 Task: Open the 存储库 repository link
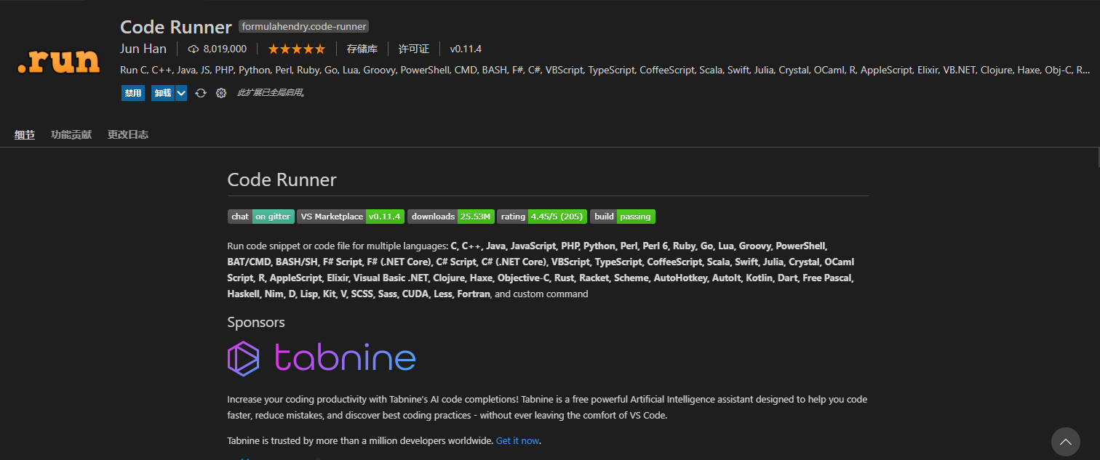pos(362,49)
